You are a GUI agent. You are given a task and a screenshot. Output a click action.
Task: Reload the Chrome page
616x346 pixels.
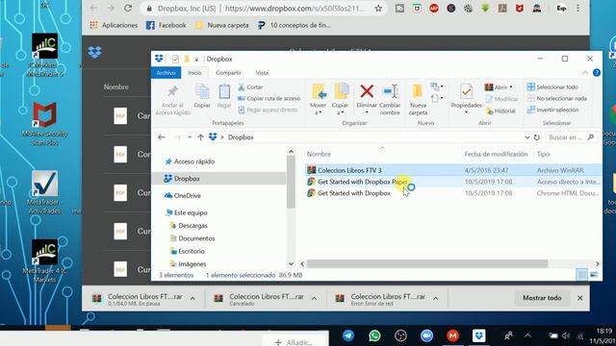pyautogui.click(x=128, y=8)
